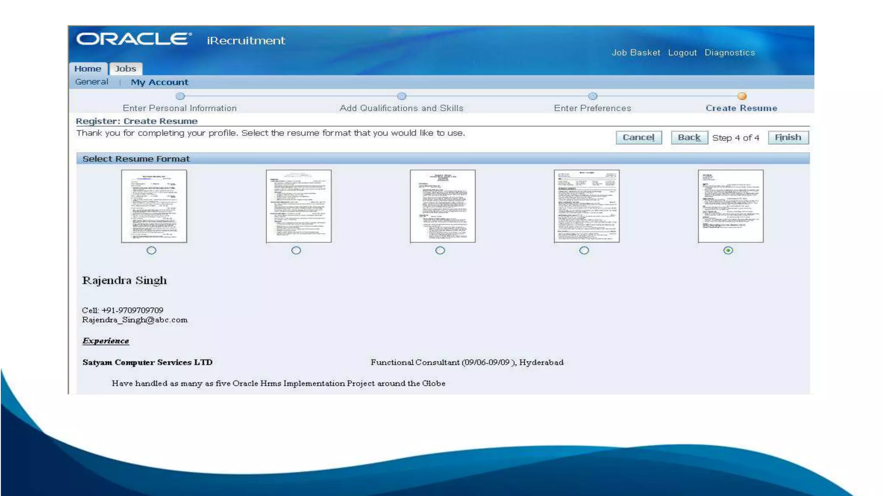Viewport: 883px width, 496px height.
Task: Select the fourth resume format radio button
Action: (x=584, y=250)
